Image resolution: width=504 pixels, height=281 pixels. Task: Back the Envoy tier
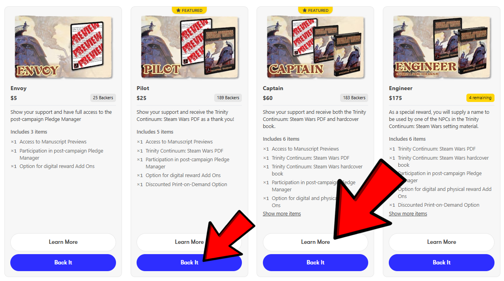63,262
